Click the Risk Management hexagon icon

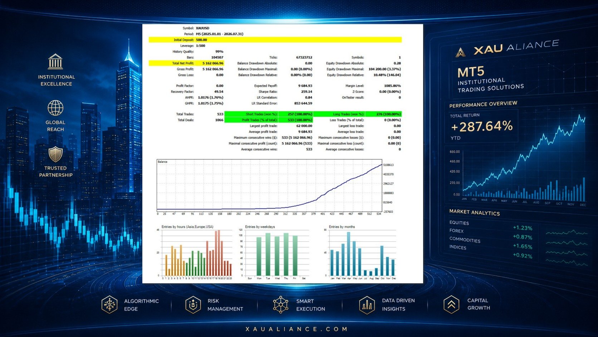193,305
